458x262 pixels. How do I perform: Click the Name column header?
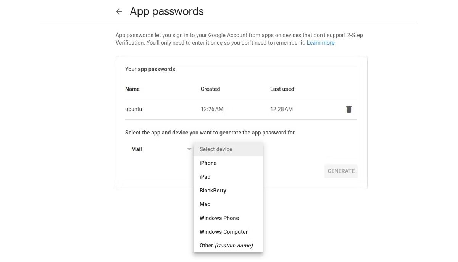click(132, 89)
